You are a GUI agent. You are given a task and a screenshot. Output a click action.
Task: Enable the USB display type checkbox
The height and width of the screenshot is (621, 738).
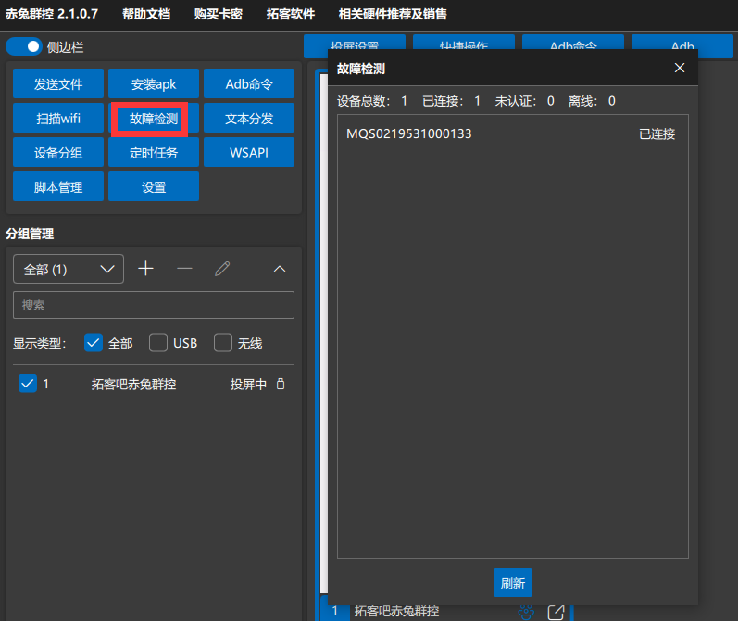point(158,343)
